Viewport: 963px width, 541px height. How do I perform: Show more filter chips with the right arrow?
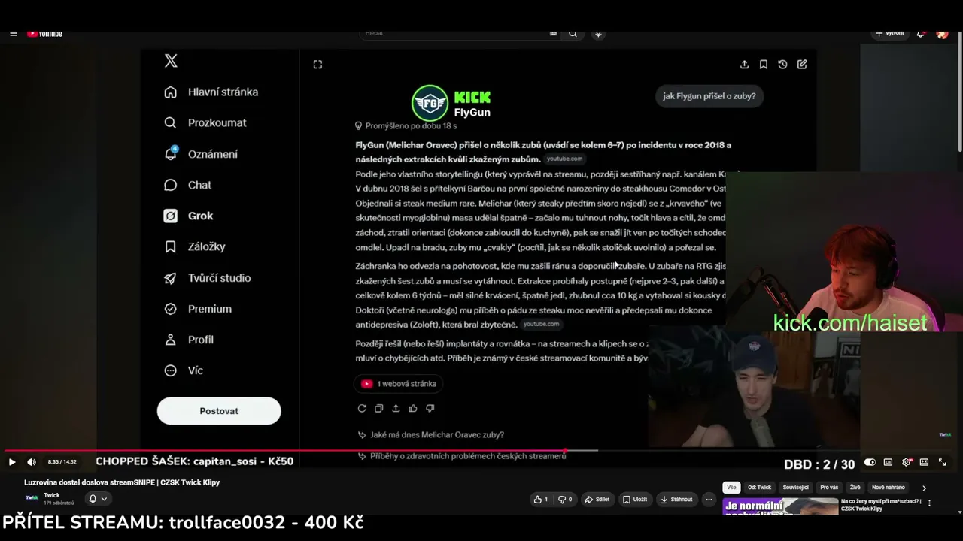(x=924, y=488)
